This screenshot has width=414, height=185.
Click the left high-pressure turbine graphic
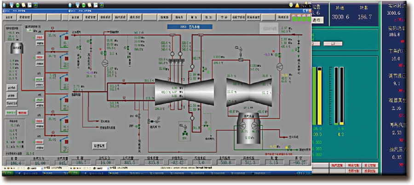[x=176, y=91]
